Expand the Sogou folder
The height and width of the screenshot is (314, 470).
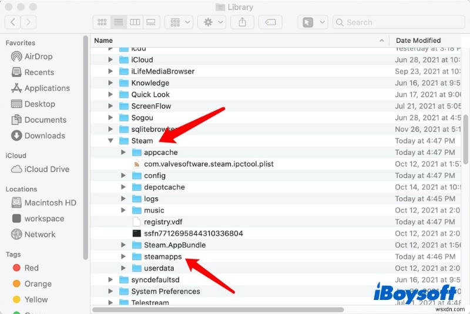click(x=110, y=117)
